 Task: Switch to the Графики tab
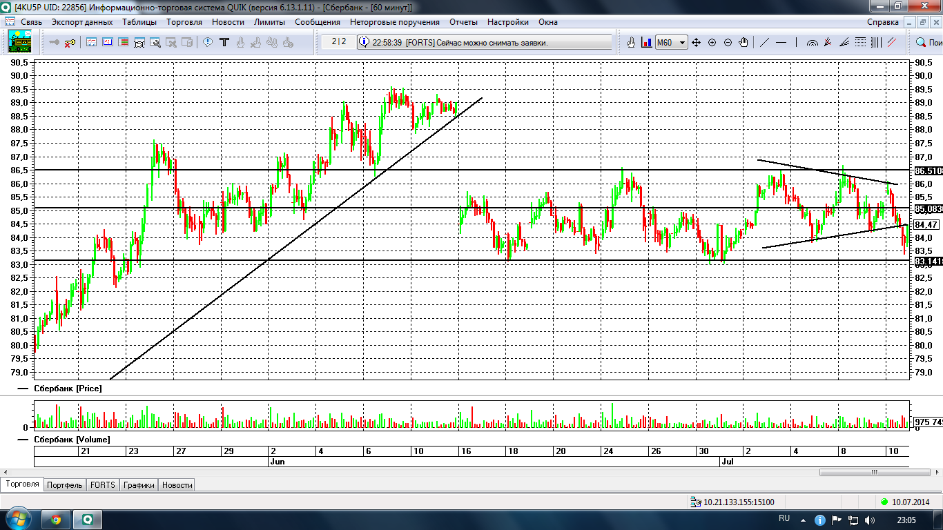point(138,485)
